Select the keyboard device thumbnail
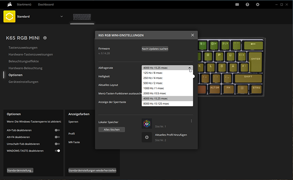 (x=82, y=17)
